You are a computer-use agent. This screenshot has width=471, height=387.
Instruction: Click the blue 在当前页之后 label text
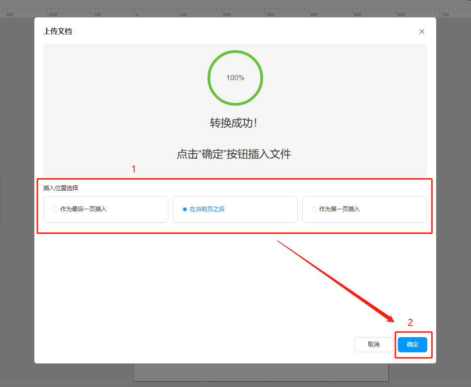[207, 209]
